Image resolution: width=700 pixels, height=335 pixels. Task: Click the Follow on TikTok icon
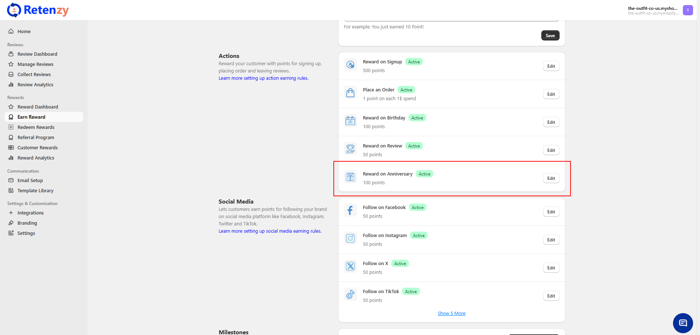350,295
